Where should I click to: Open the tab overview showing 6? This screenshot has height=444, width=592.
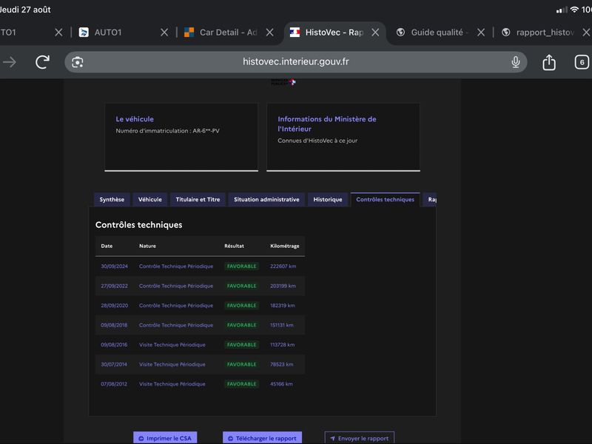(582, 62)
